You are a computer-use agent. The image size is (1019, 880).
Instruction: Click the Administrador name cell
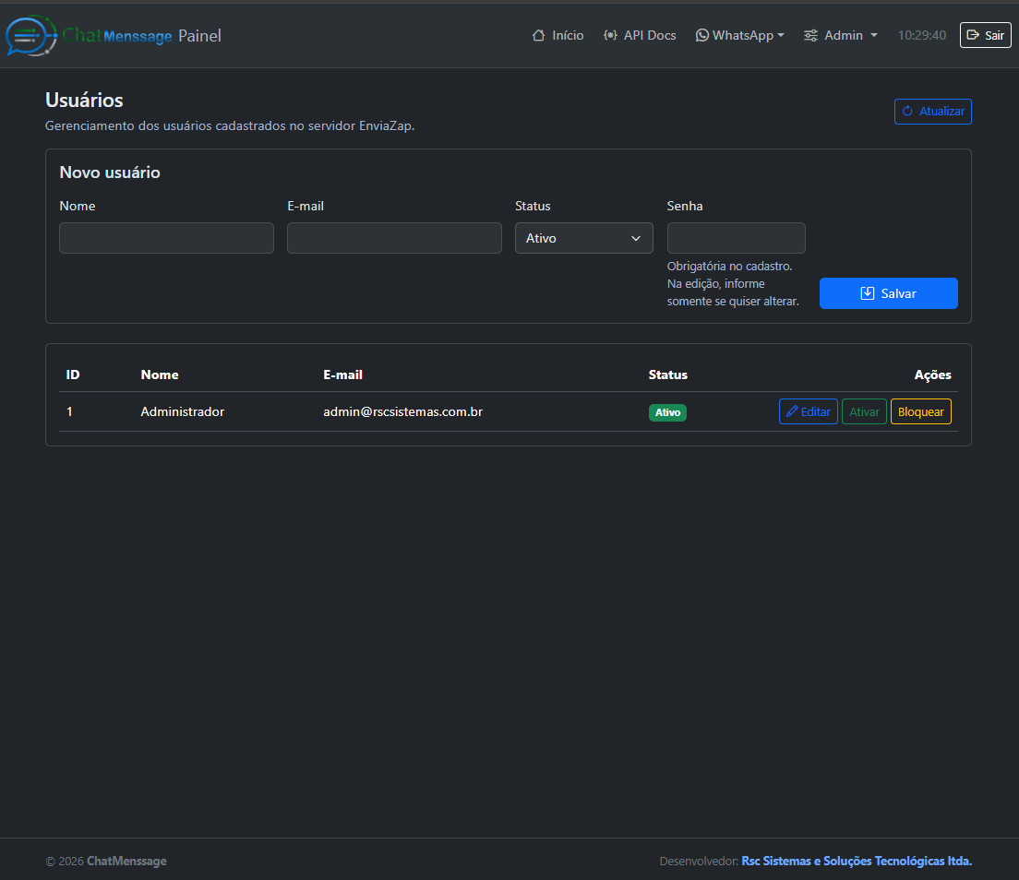tap(183, 411)
